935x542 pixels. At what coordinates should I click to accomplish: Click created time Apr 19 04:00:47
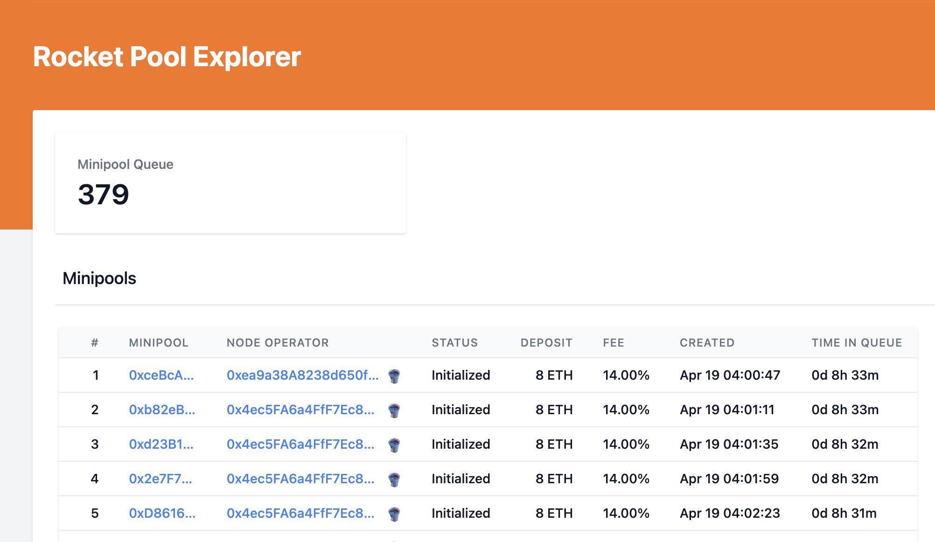click(730, 375)
